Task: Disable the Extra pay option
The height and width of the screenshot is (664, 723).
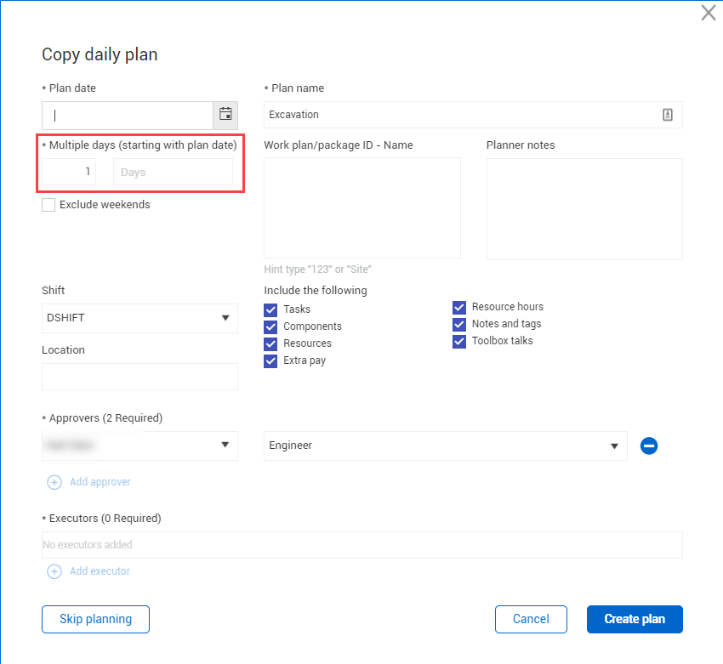Action: 270,360
